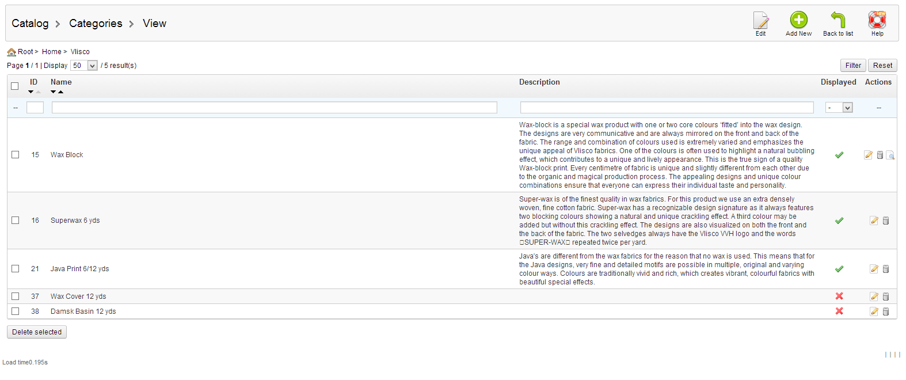
Task: Edit Damsk Basin 12 yds pencil icon
Action: tap(874, 311)
